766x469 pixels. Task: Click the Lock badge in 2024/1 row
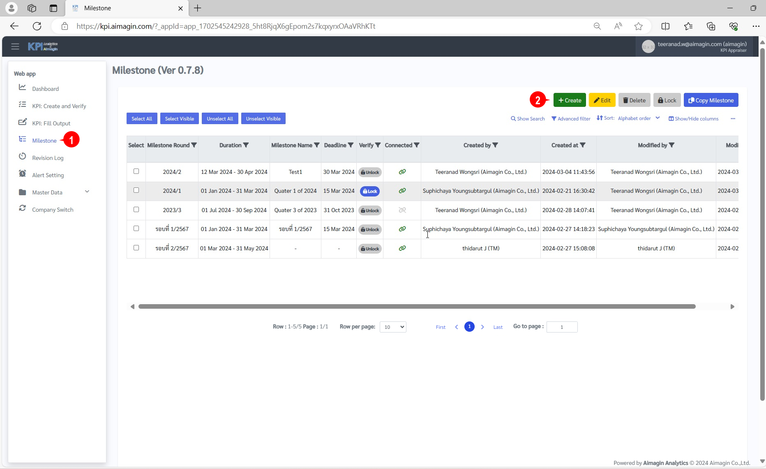pyautogui.click(x=370, y=191)
